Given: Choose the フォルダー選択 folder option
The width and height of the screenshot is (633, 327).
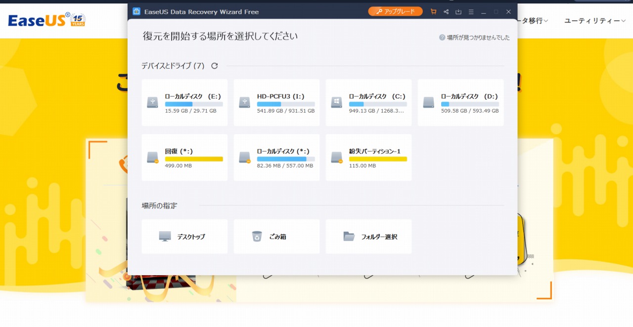Looking at the screenshot, I should pyautogui.click(x=368, y=237).
